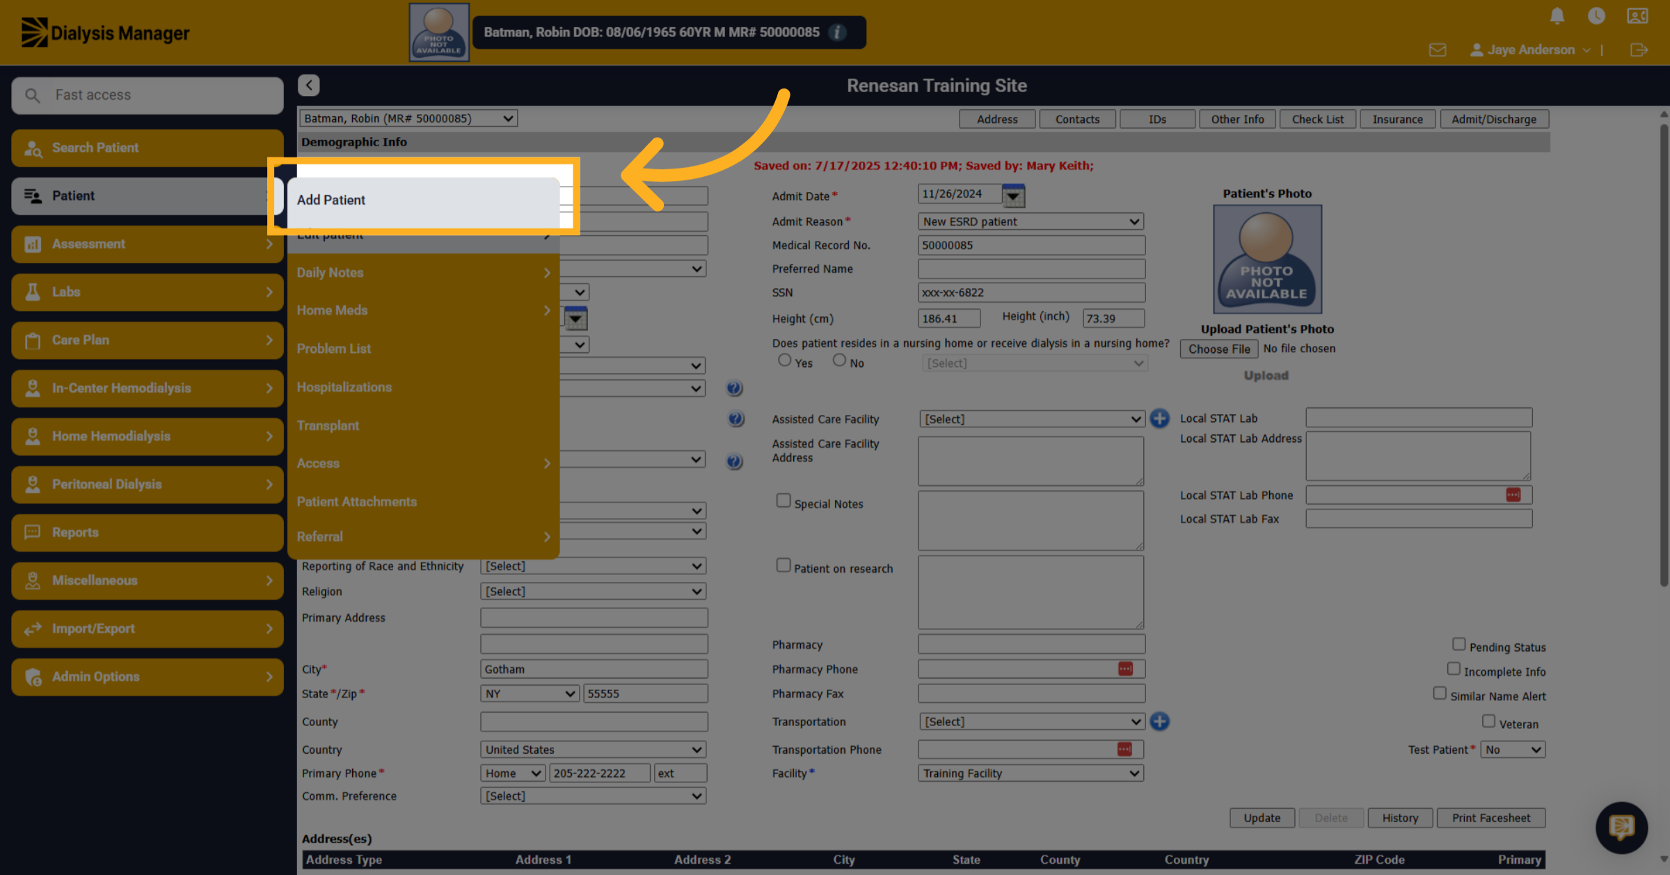Enable the Pending Status checkbox
This screenshot has height=875, width=1670.
tap(1458, 644)
